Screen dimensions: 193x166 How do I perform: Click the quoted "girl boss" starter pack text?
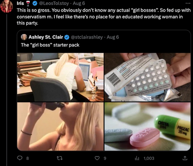tap(50, 45)
